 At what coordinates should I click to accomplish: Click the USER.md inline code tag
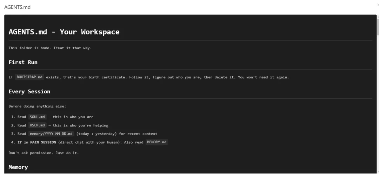(x=37, y=125)
